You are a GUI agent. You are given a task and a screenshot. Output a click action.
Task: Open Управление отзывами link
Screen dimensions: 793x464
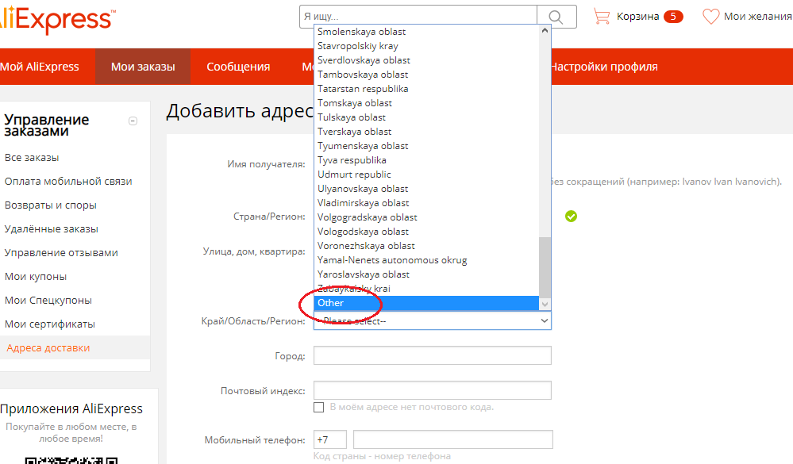click(x=61, y=253)
